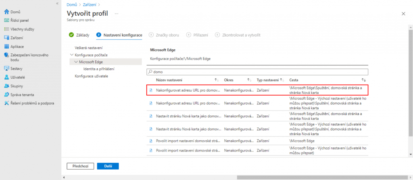Open Zabezpečení koncového bodu shield icon
The height and width of the screenshot is (180, 413).
tap(6, 55)
